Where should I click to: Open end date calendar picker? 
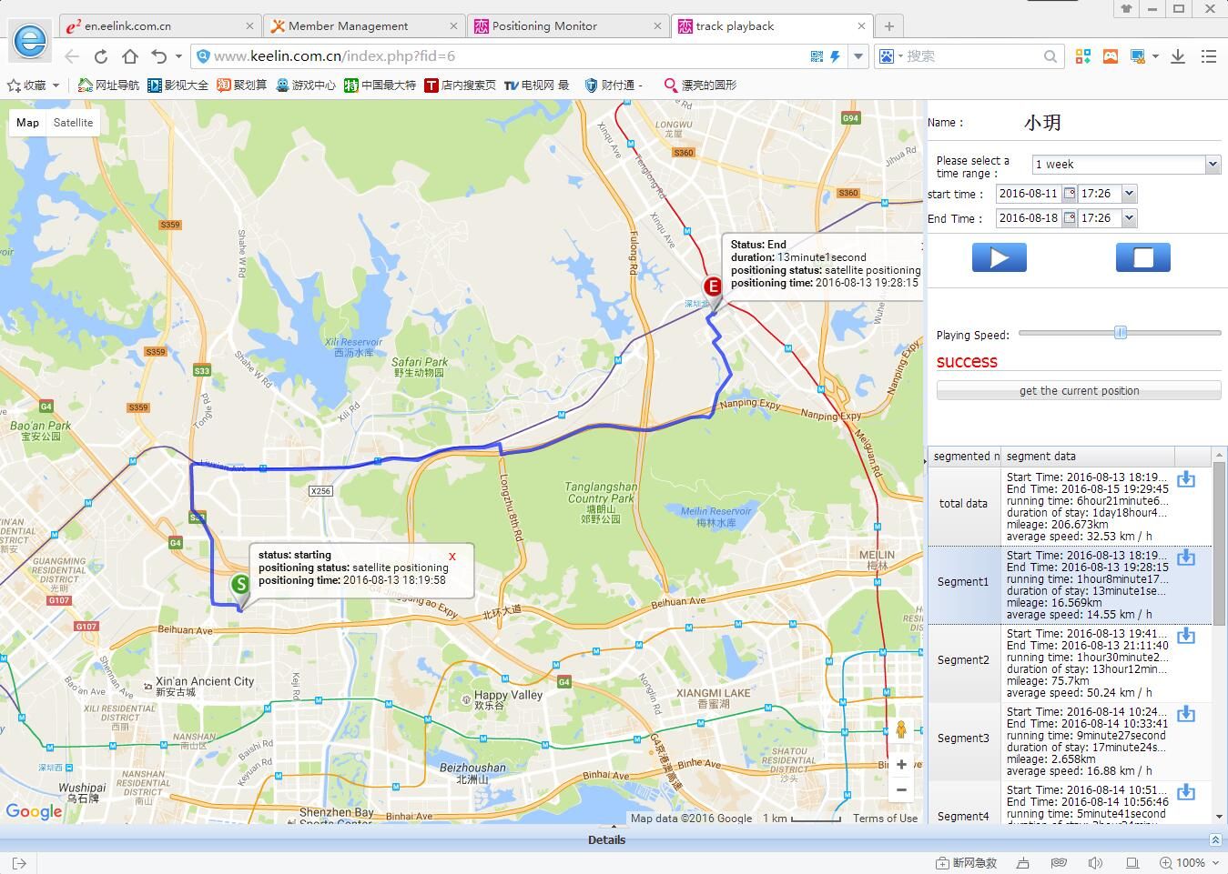coord(1070,218)
